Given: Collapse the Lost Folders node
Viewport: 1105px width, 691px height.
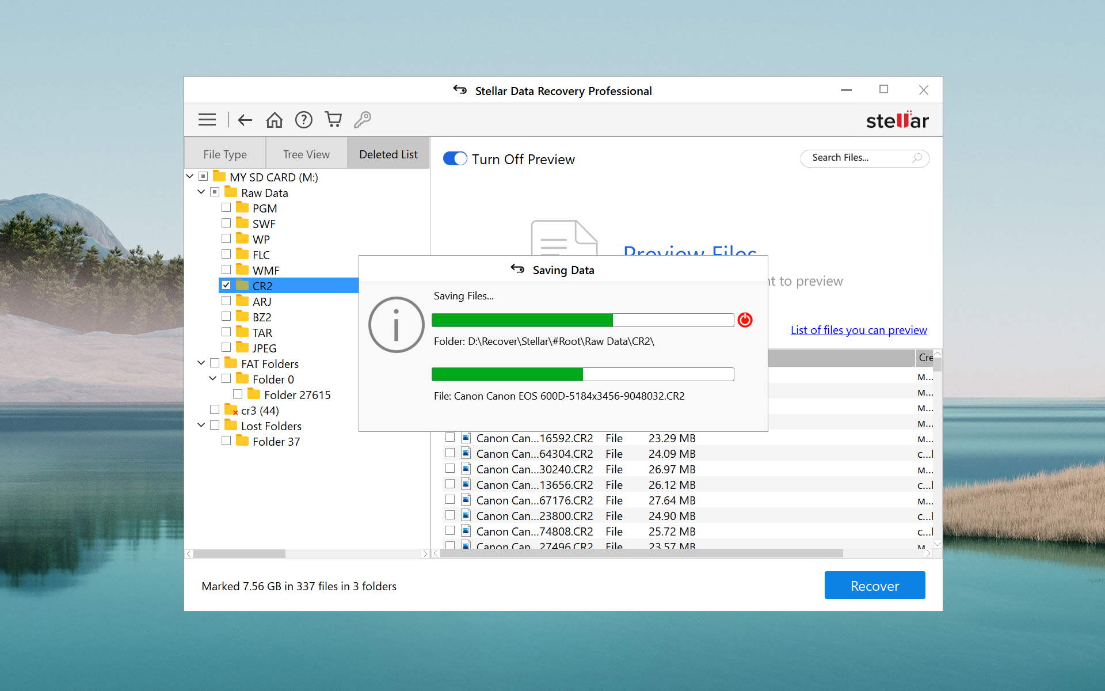Looking at the screenshot, I should (x=201, y=425).
